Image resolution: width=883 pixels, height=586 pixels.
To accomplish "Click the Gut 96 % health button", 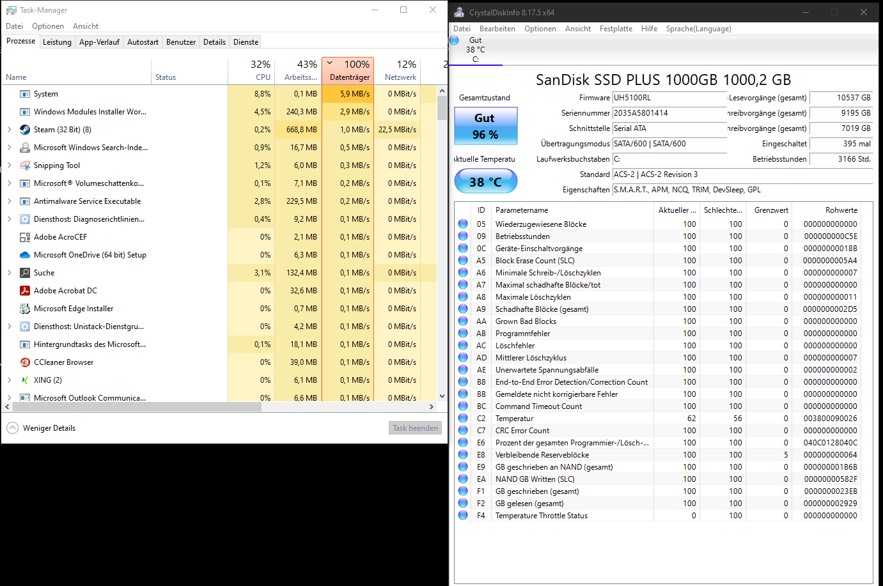I will tap(485, 126).
